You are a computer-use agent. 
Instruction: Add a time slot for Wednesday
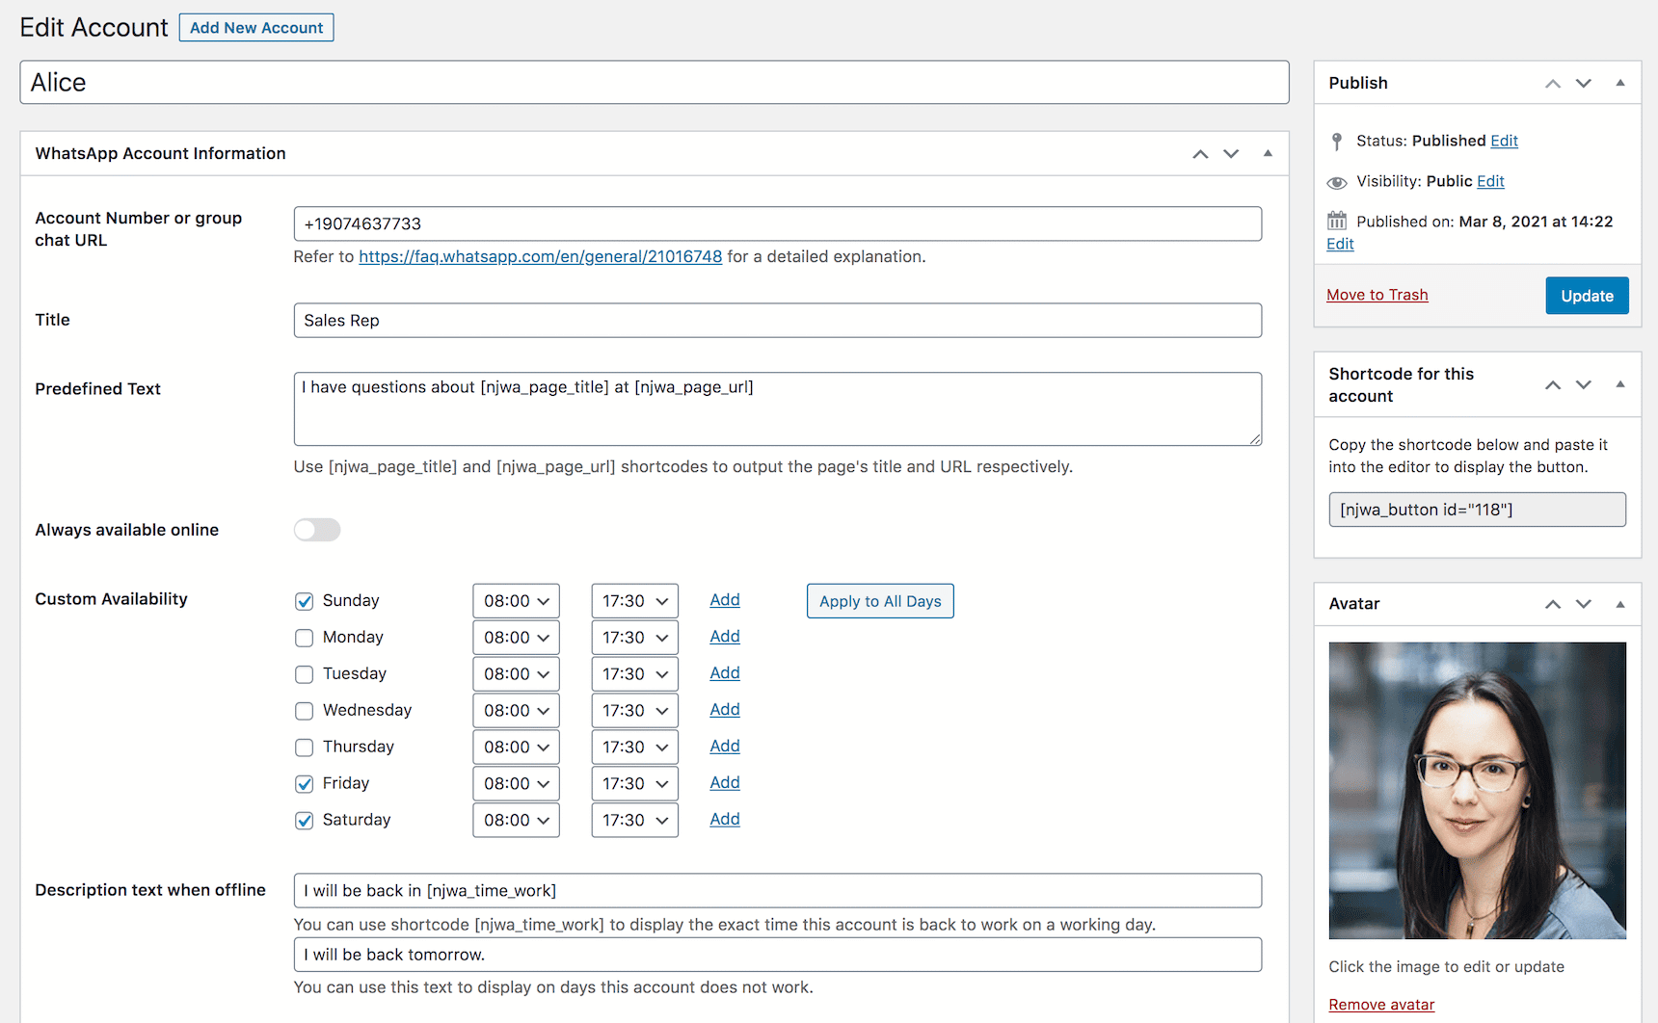pos(725,710)
